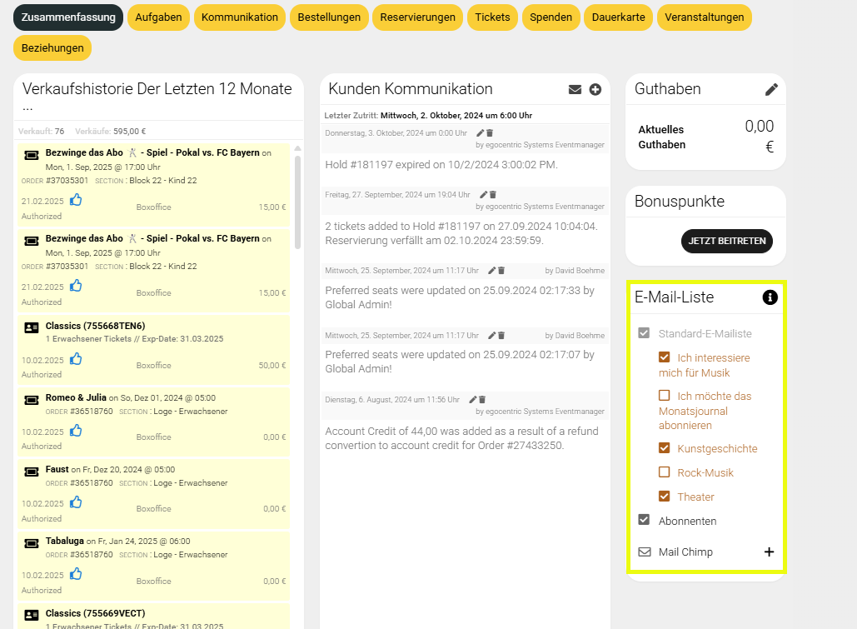Image resolution: width=857 pixels, height=629 pixels.
Task: Enable 'Ich möchte das Monatsjournal abonnieren' checkbox
Action: (x=665, y=396)
